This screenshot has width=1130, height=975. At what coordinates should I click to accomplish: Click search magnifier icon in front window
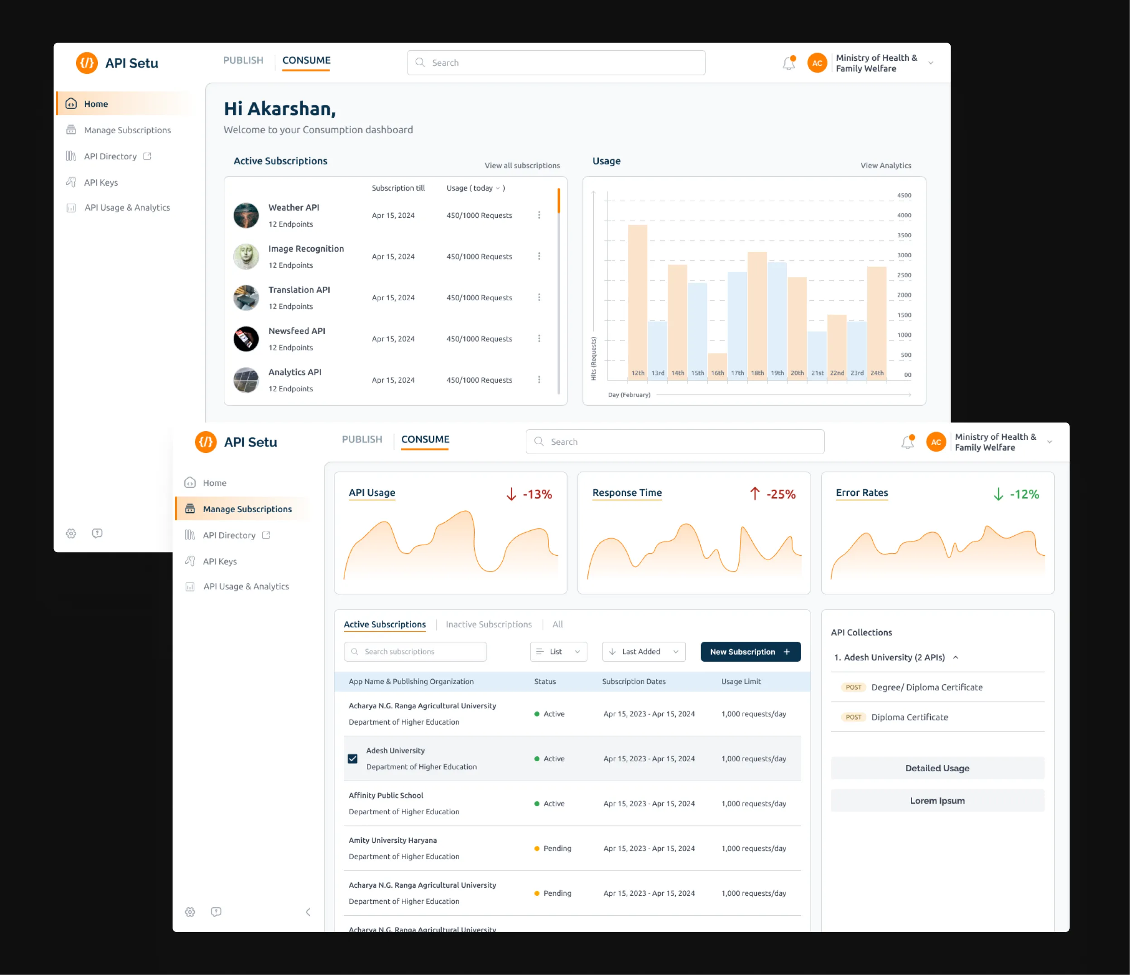point(539,441)
